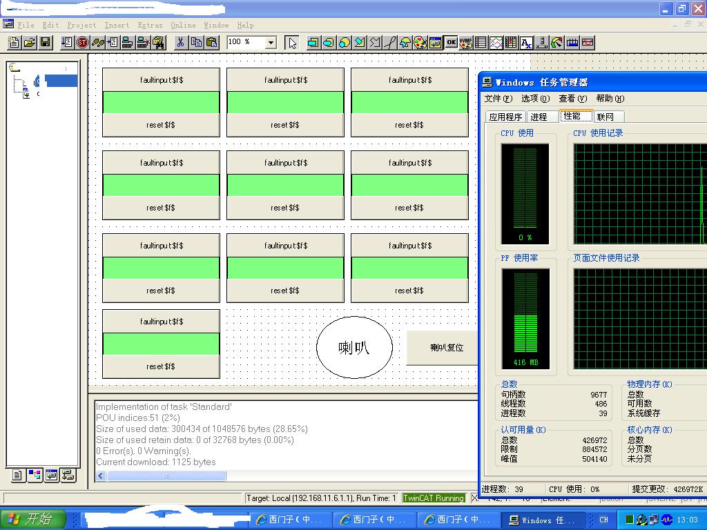Screen dimensions: 707x530
Task: Select the OK Button element tool
Action: [x=451, y=43]
